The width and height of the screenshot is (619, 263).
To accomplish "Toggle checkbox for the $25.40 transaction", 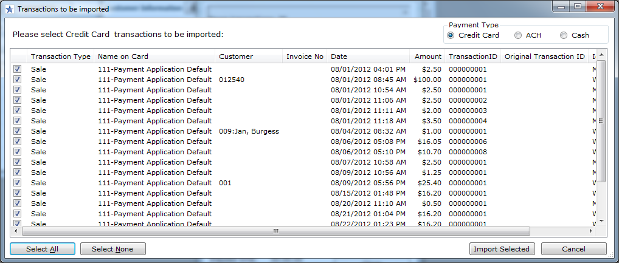I will point(18,183).
